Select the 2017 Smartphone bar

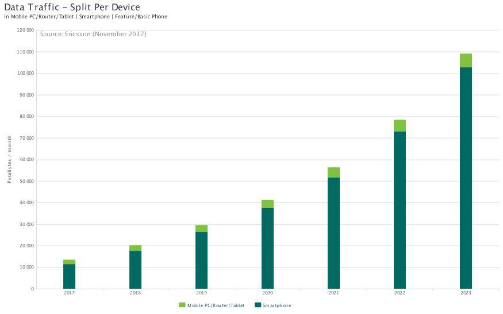[x=69, y=276]
